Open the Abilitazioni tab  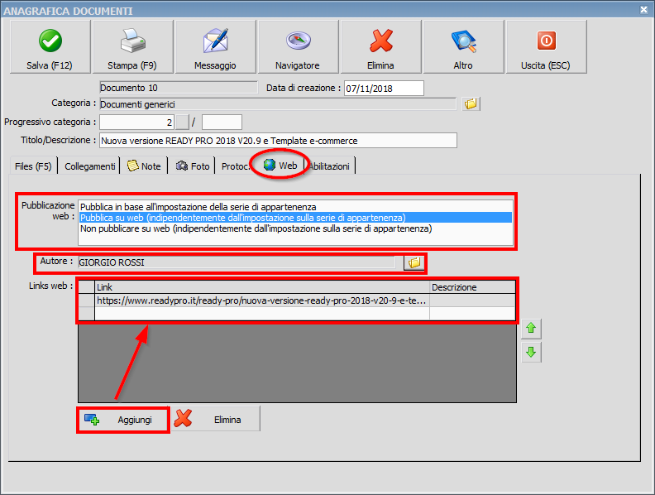click(x=330, y=166)
